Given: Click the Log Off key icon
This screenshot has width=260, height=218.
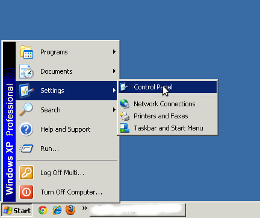Looking at the screenshot, I should click(x=26, y=173).
